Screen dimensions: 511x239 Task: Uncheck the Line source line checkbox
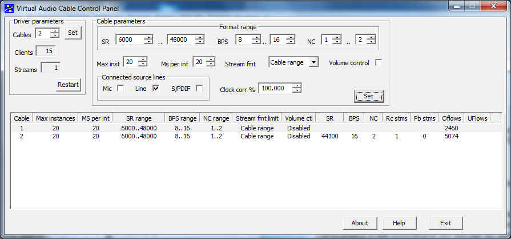pos(156,88)
